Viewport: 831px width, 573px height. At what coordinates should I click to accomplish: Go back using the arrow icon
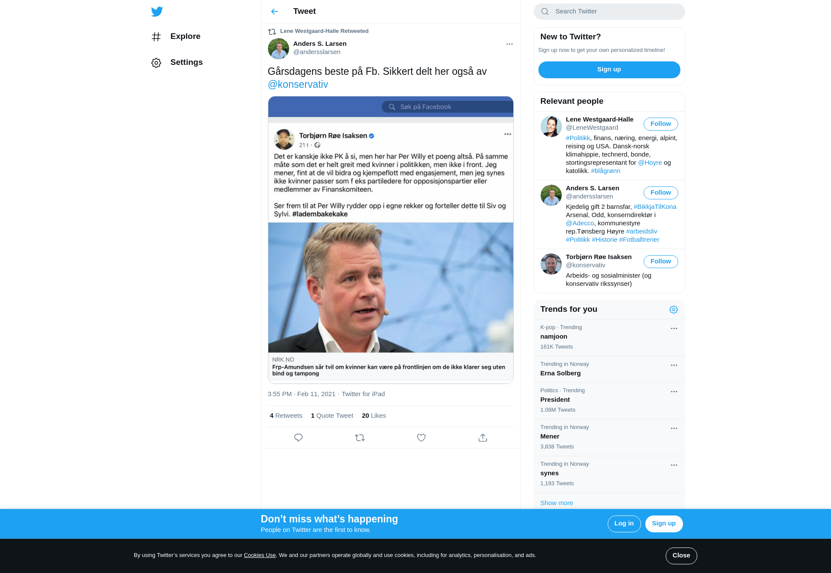pyautogui.click(x=274, y=12)
